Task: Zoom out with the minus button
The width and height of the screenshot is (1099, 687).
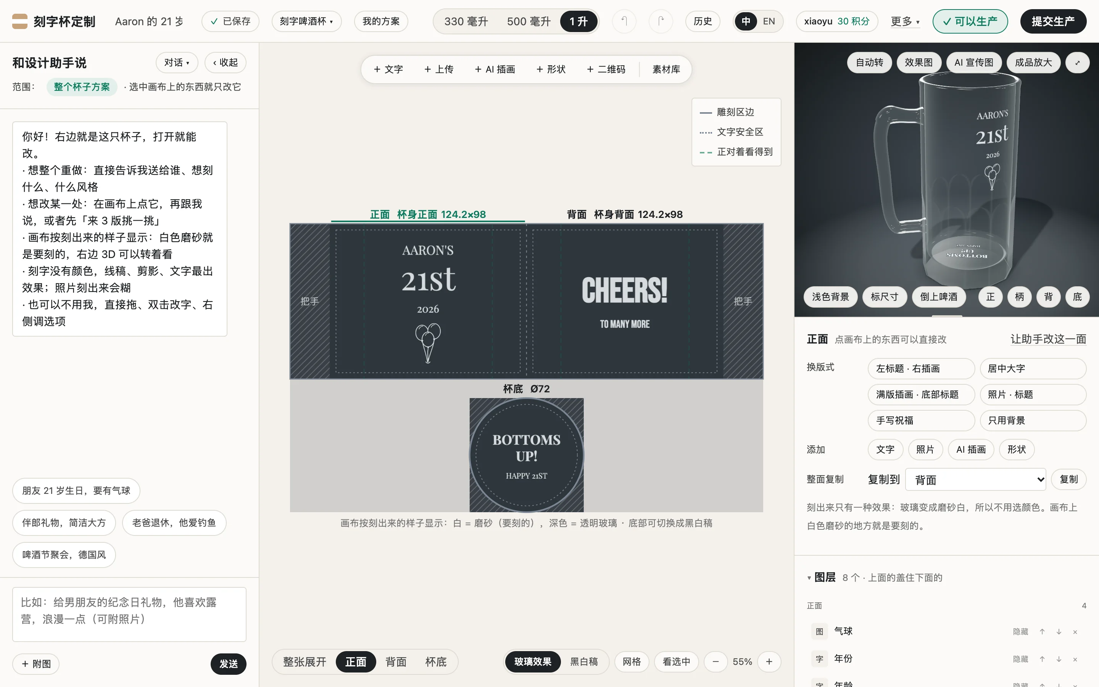Action: pyautogui.click(x=716, y=661)
